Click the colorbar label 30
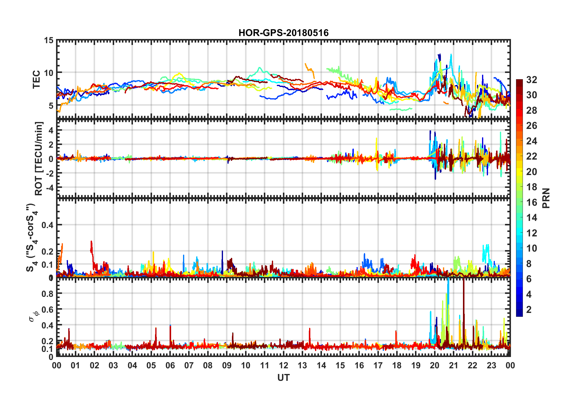 (x=532, y=95)
